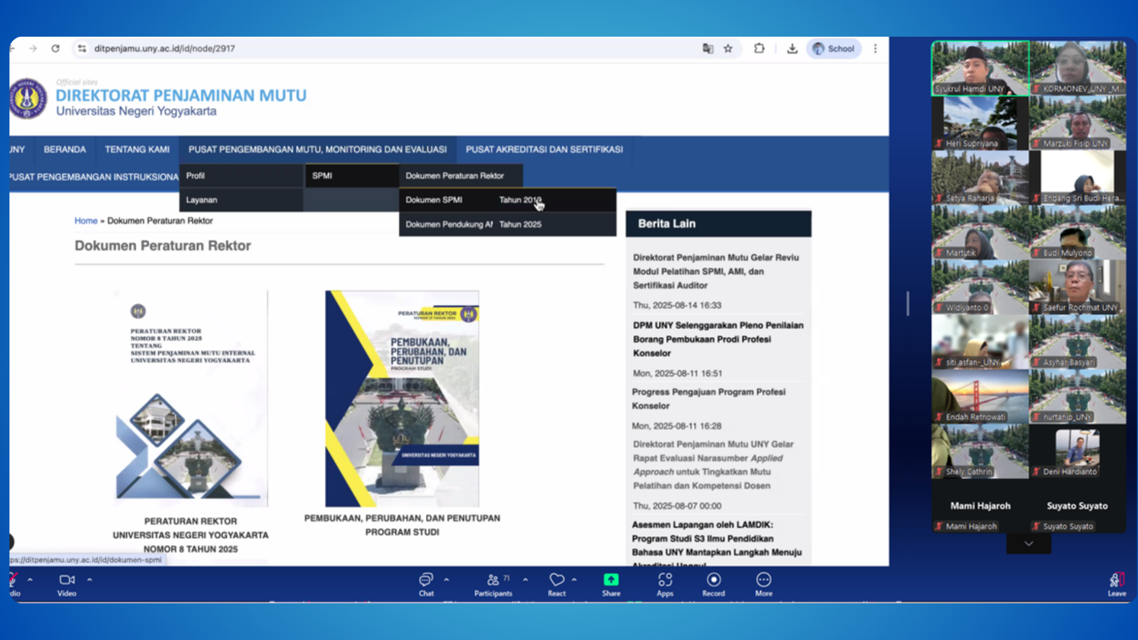Screen dimensions: 1138x640
Task: Open the Zoom More options button
Action: click(x=763, y=584)
